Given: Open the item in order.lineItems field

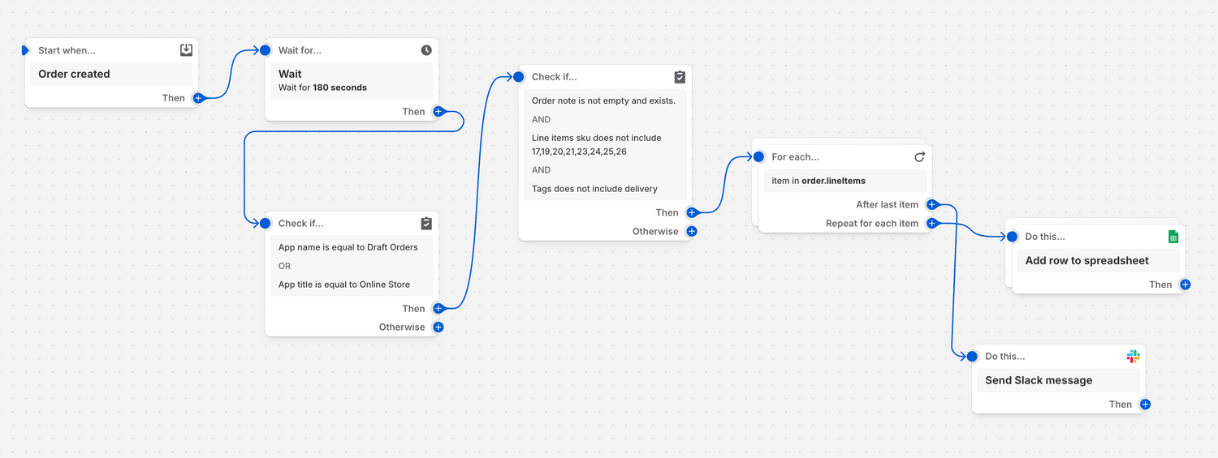Looking at the screenshot, I should coord(844,181).
